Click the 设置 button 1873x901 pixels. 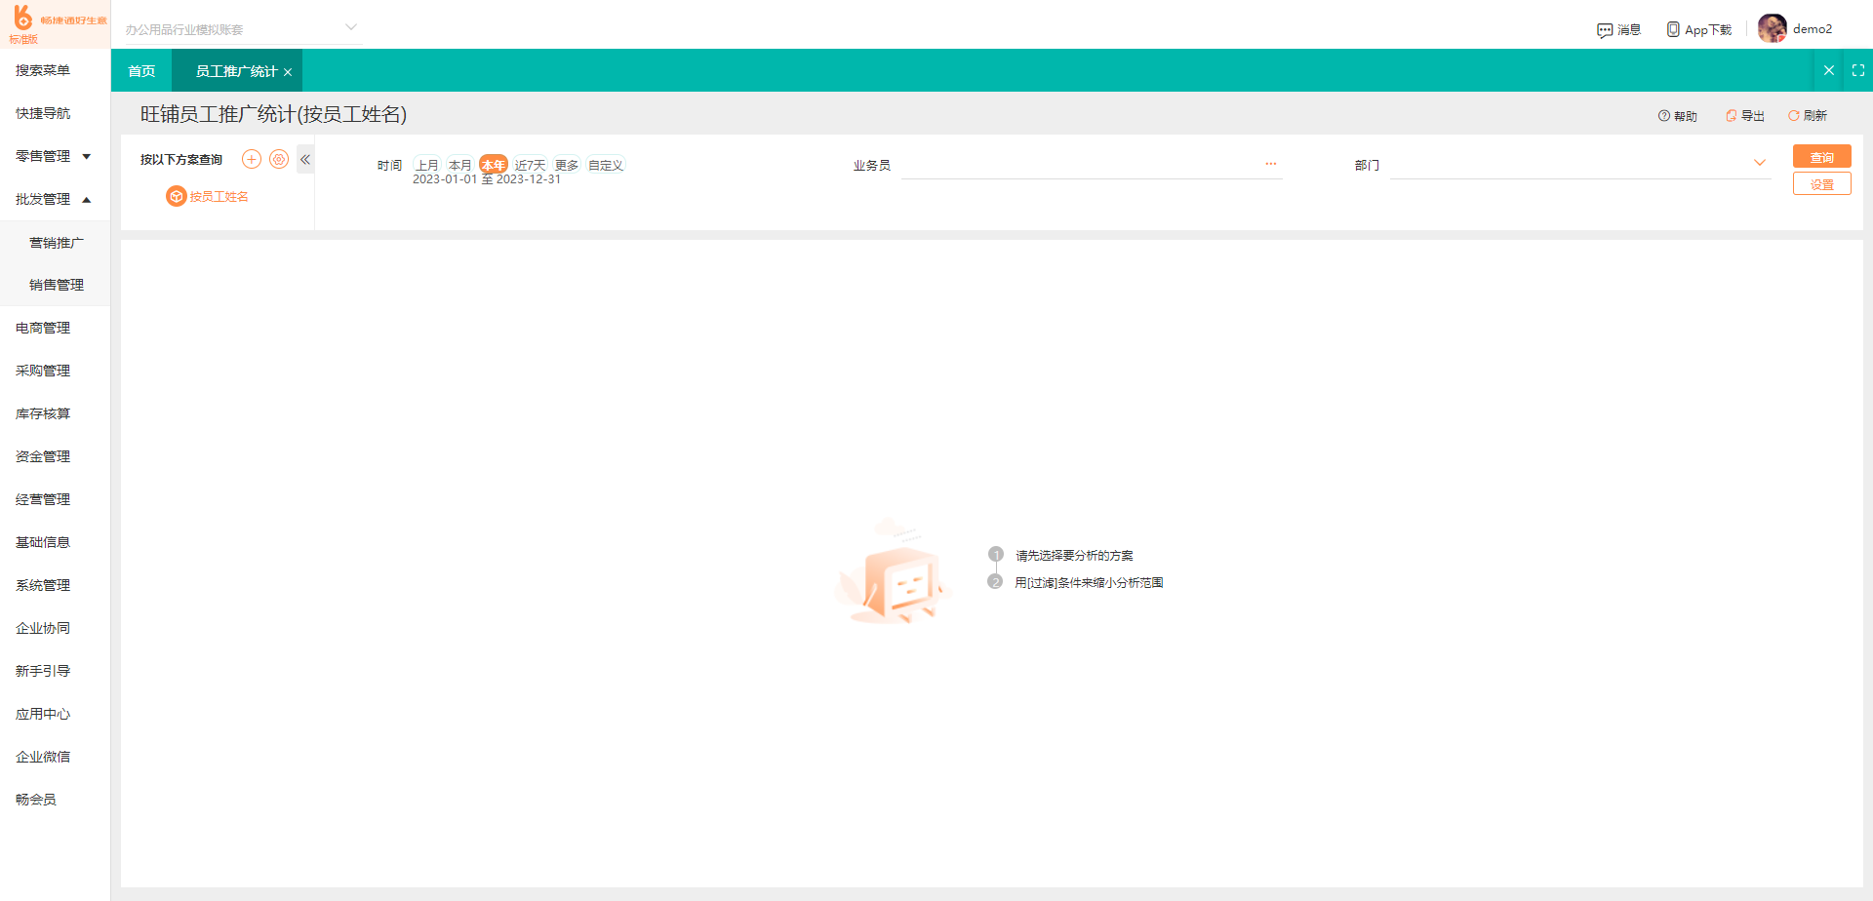click(x=1821, y=184)
